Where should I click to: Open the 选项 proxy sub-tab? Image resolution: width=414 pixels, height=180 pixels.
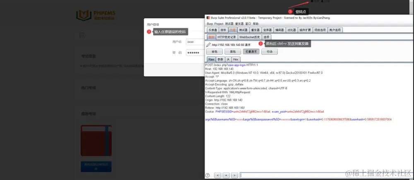(266, 37)
